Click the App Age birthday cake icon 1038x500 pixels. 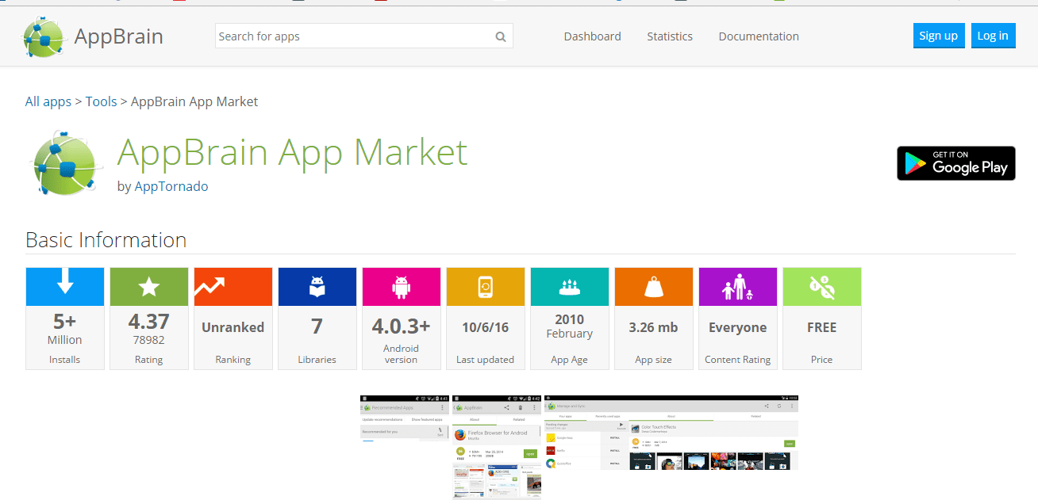point(570,287)
